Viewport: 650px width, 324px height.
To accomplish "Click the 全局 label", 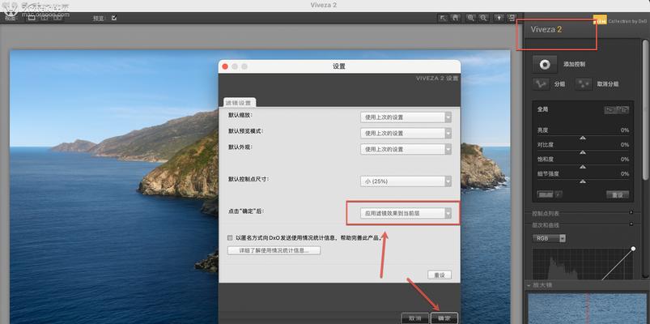I will [x=542, y=109].
